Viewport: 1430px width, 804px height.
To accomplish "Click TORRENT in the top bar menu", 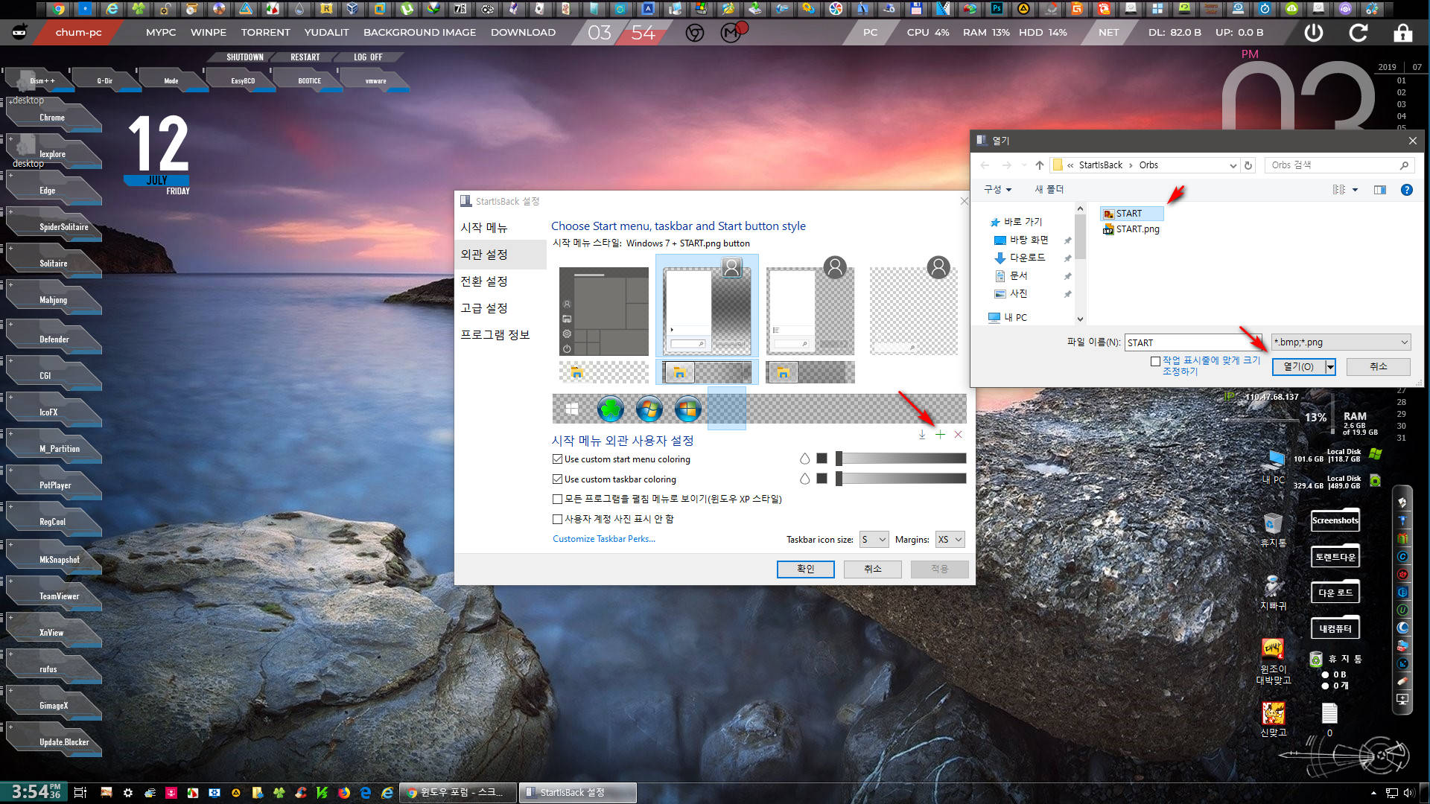I will [x=265, y=33].
